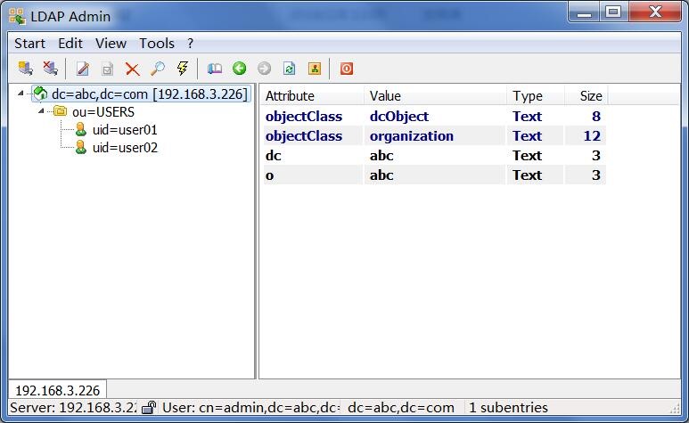Click the lightning bolt Modify icon
Image resolution: width=689 pixels, height=423 pixels.
pyautogui.click(x=183, y=69)
